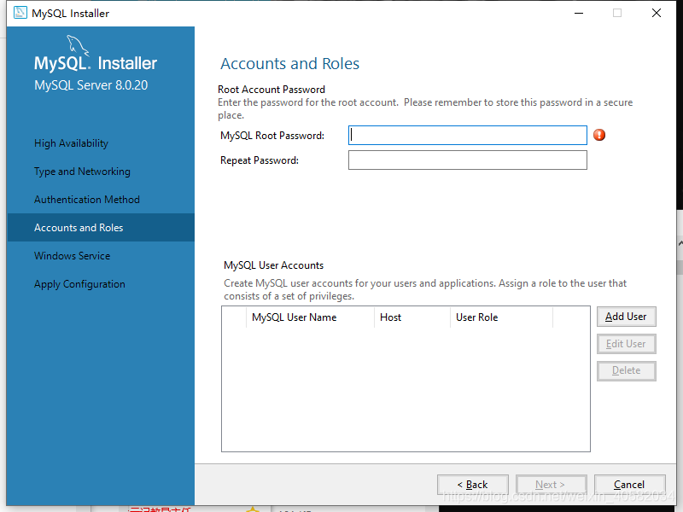
Task: Click the 'MySQL Server 8.0.20' text
Action: (91, 84)
